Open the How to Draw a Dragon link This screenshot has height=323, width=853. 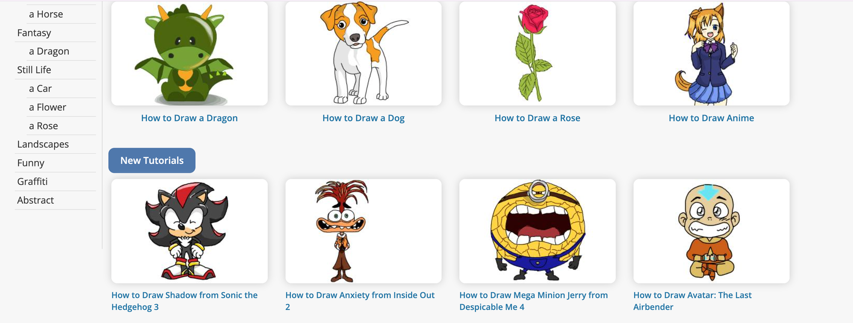[x=189, y=118]
